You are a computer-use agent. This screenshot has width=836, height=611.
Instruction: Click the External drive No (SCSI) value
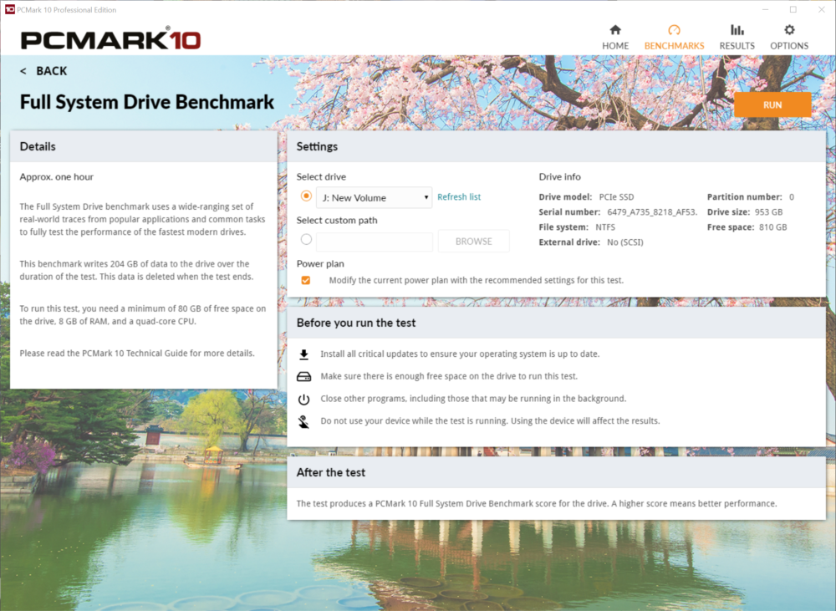click(624, 242)
